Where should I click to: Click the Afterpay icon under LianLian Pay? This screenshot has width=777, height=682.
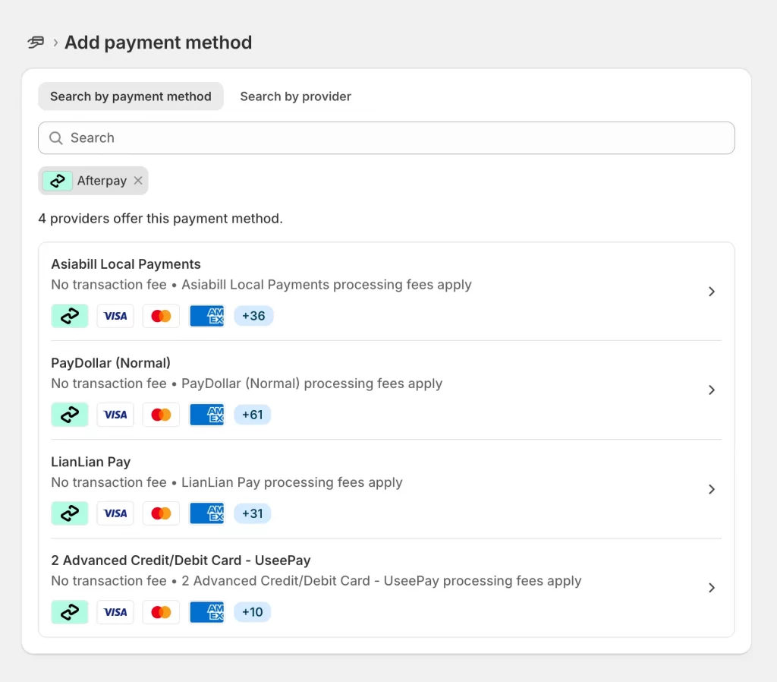[70, 513]
